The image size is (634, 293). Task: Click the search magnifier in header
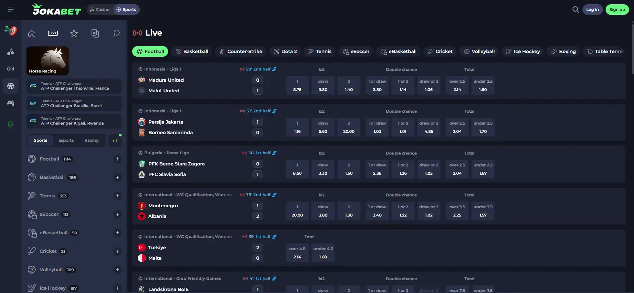point(576,10)
